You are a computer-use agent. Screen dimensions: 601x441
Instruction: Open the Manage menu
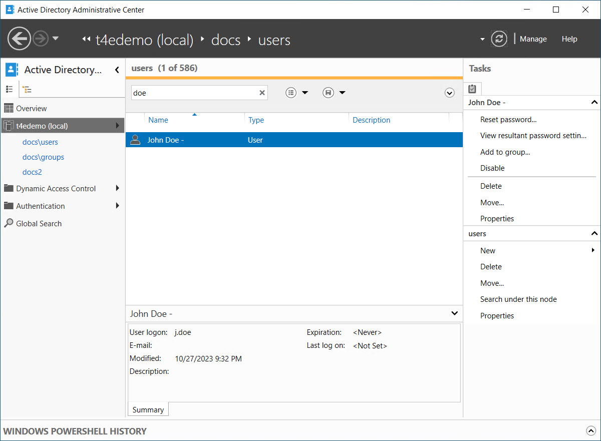(x=533, y=39)
